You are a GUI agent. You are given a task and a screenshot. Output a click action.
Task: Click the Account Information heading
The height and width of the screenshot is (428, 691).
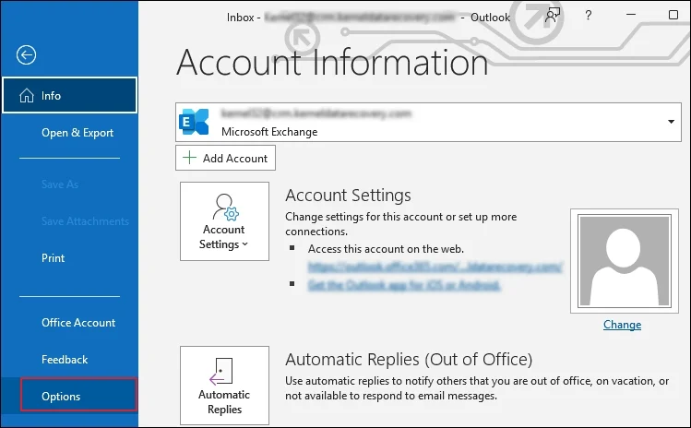332,63
